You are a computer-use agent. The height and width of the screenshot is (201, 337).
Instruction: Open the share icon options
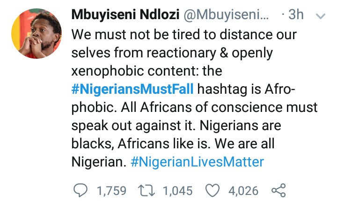pos(278,190)
